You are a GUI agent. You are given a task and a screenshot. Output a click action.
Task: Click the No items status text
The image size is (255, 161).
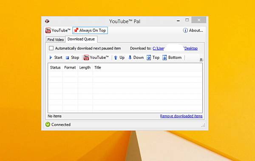54,116
